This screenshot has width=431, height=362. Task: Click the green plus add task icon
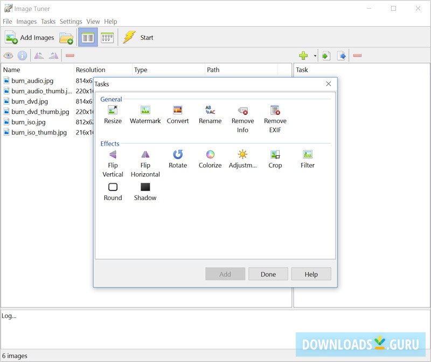(x=303, y=56)
